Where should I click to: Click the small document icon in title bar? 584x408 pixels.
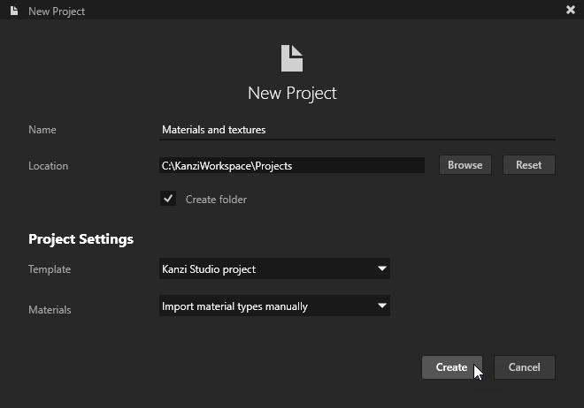point(13,11)
